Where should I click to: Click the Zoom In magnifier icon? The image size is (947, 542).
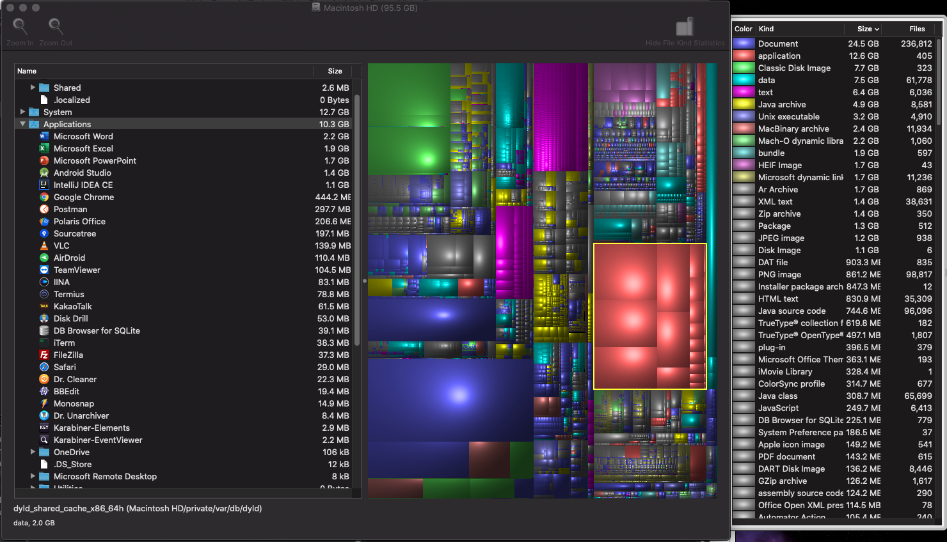coord(20,26)
